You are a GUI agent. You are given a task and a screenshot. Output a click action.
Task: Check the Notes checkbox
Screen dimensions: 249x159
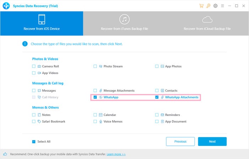(x=34, y=115)
